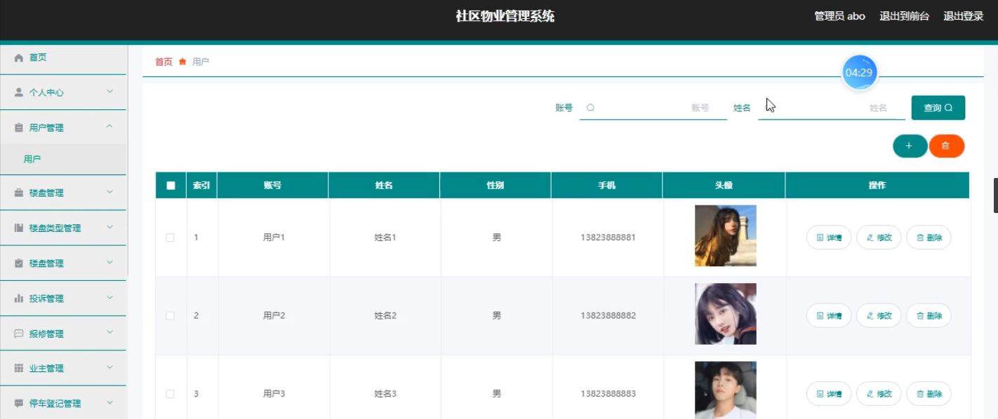
Task: Click the 04:29 circular timer
Action: (859, 71)
